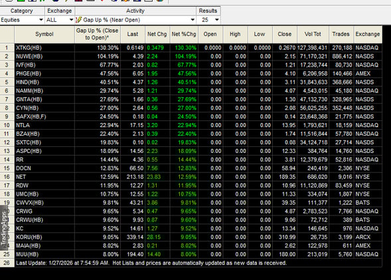Select the RR symbol
The height and width of the screenshot is (280, 391).
coord(20,160)
